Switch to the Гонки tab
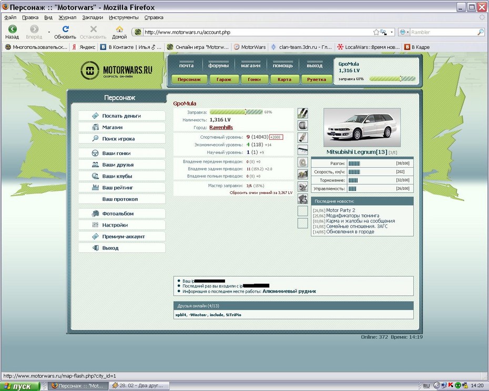Image resolution: width=489 pixels, height=391 pixels. [254, 79]
